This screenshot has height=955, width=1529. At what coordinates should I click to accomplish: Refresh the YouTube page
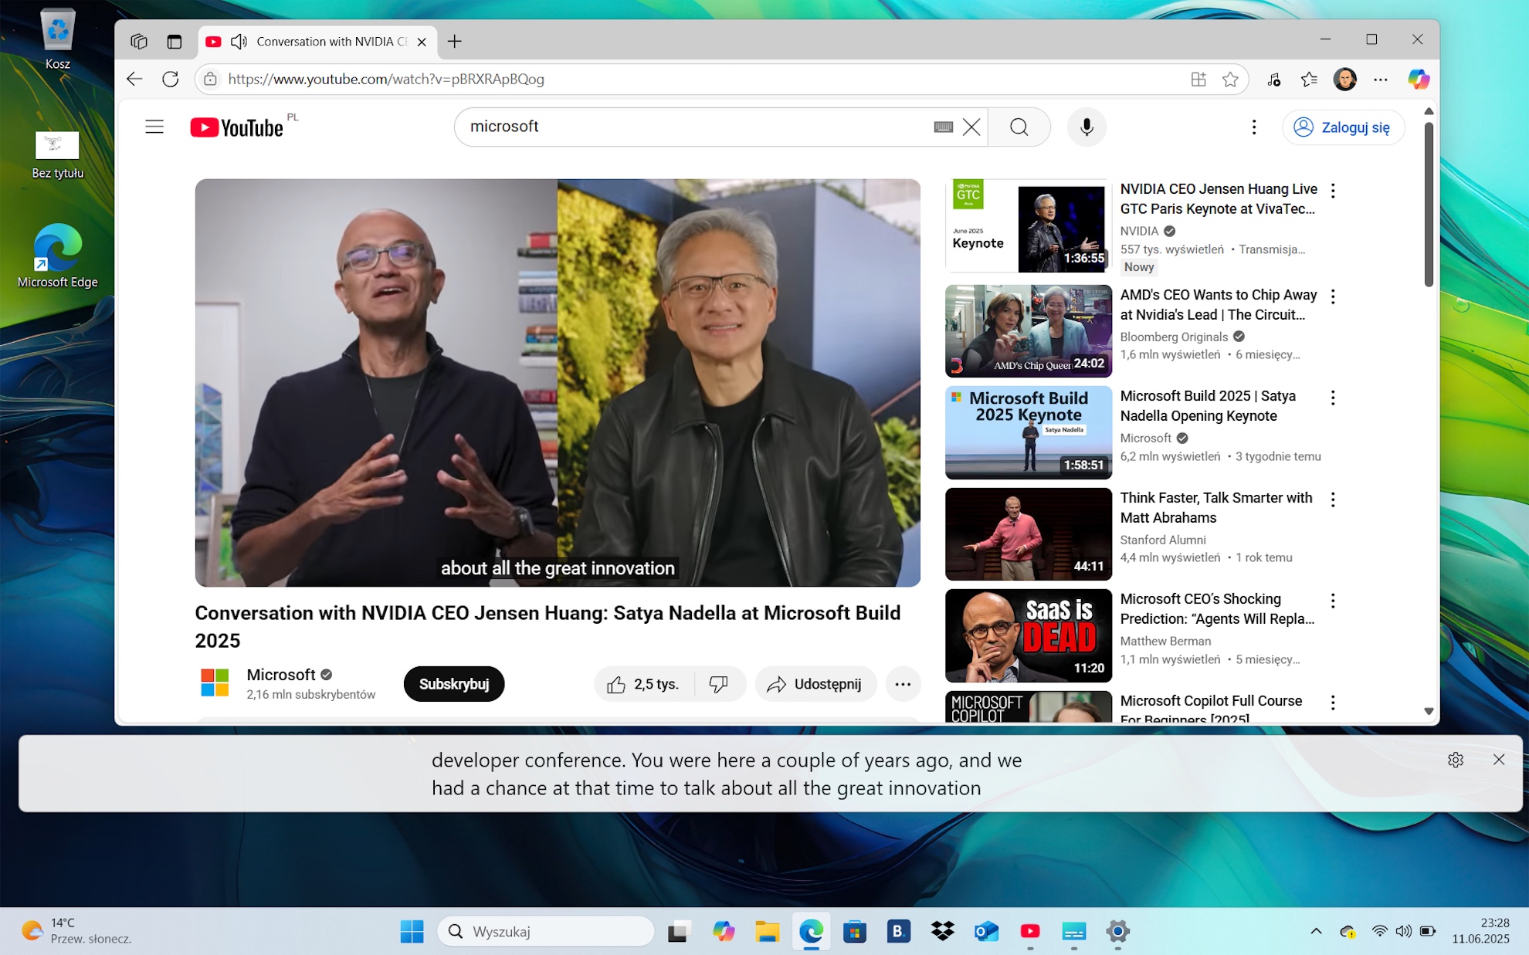(x=171, y=79)
